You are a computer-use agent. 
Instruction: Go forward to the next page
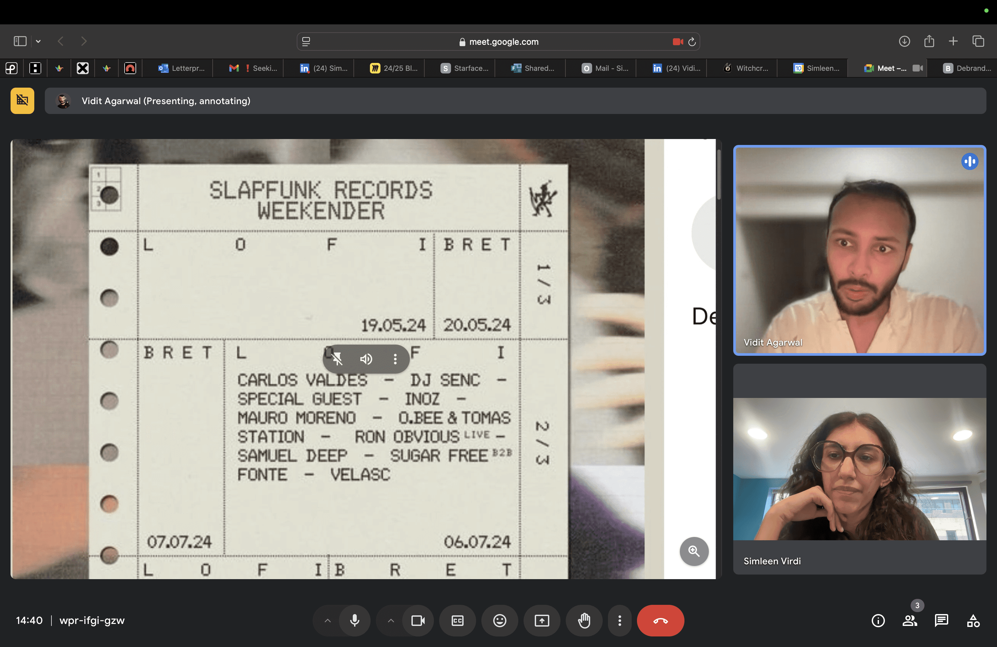[84, 41]
